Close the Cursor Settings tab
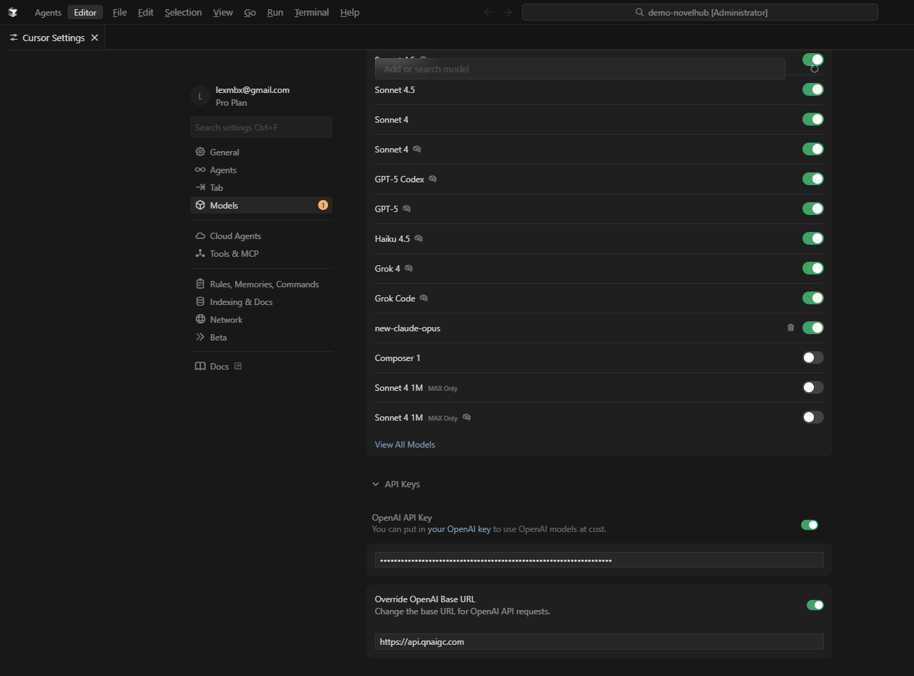The width and height of the screenshot is (914, 676). click(94, 38)
